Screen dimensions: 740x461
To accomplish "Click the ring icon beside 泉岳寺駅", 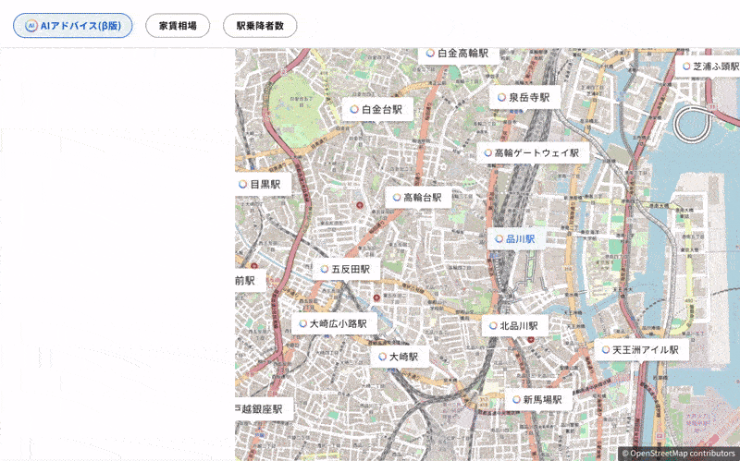I will [x=502, y=97].
